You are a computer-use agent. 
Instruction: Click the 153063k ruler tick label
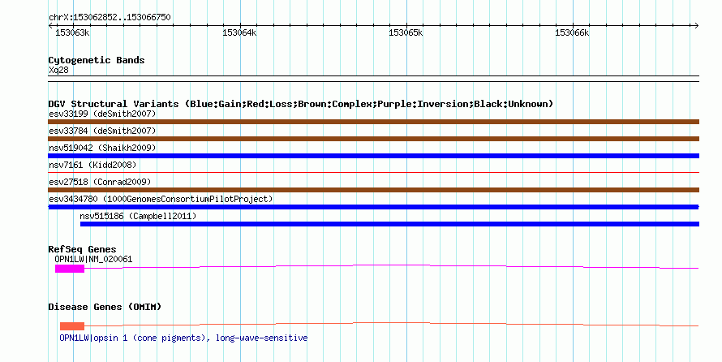(x=72, y=33)
